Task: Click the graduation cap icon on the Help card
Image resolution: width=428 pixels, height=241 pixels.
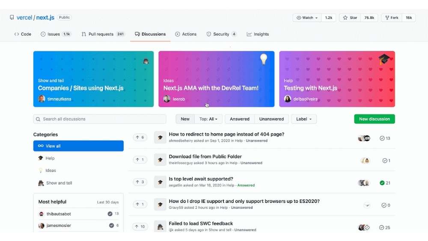Action: point(384,59)
